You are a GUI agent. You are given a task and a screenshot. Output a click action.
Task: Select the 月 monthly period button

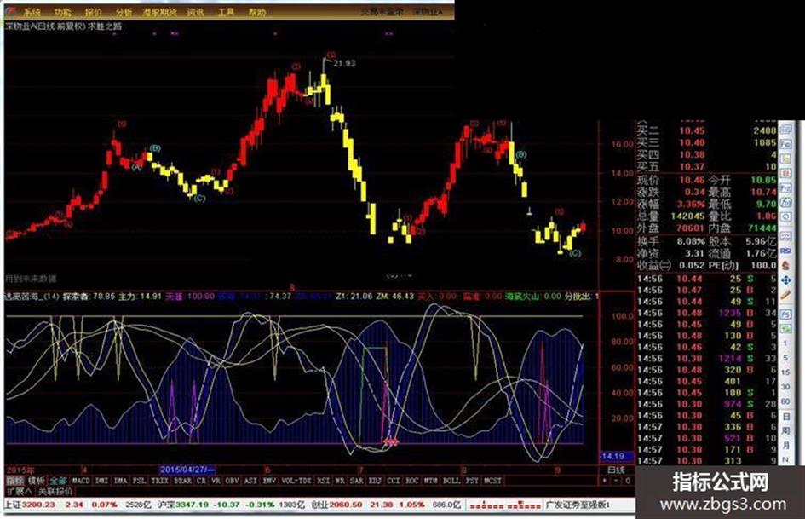point(786,445)
